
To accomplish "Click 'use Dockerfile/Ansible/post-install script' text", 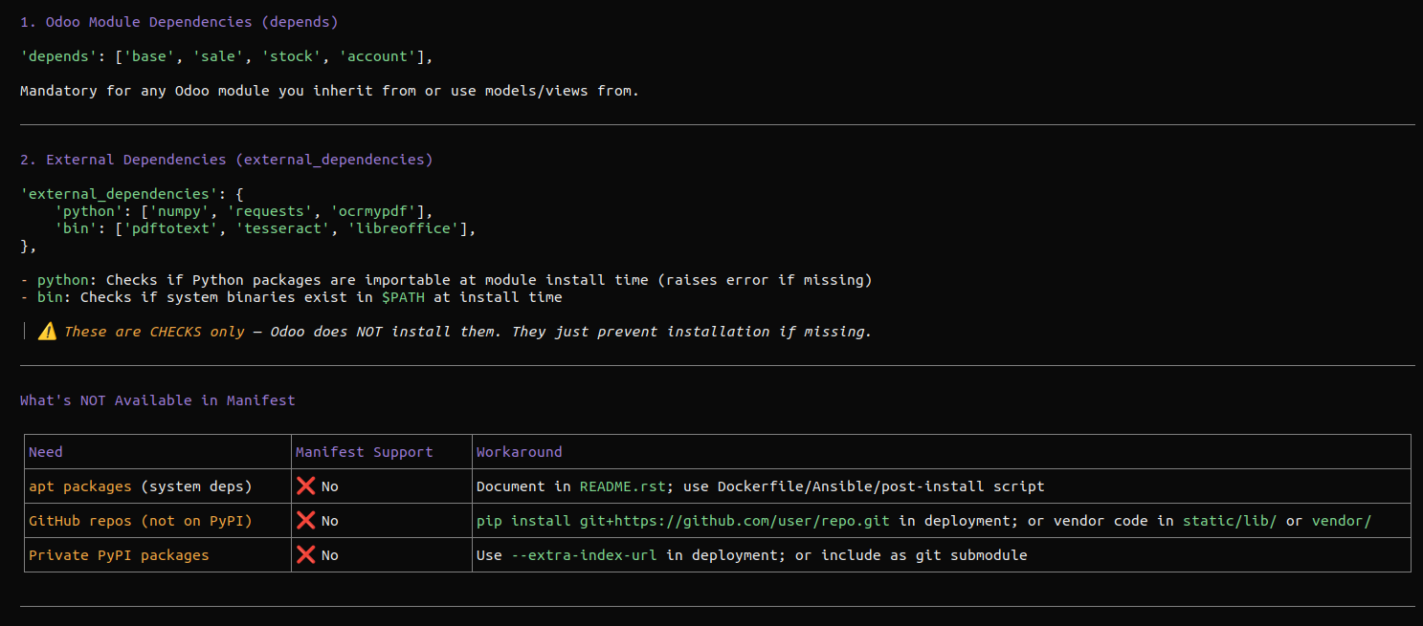I will (864, 486).
